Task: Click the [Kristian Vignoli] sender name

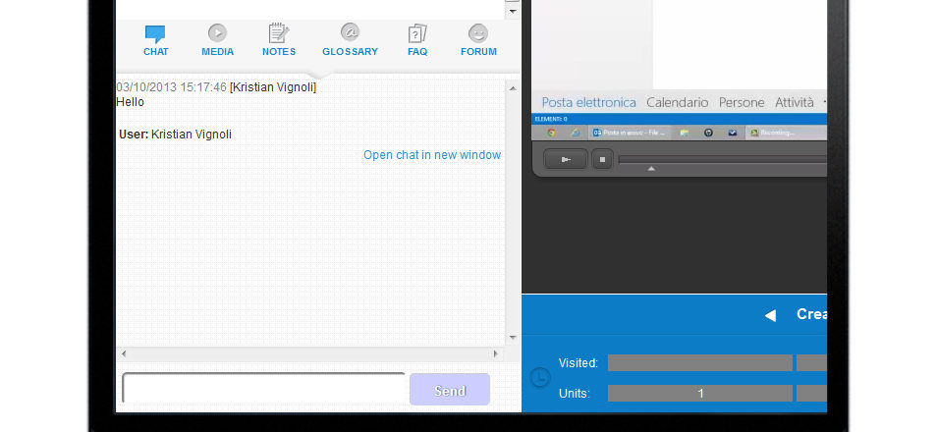Action: pyautogui.click(x=273, y=87)
